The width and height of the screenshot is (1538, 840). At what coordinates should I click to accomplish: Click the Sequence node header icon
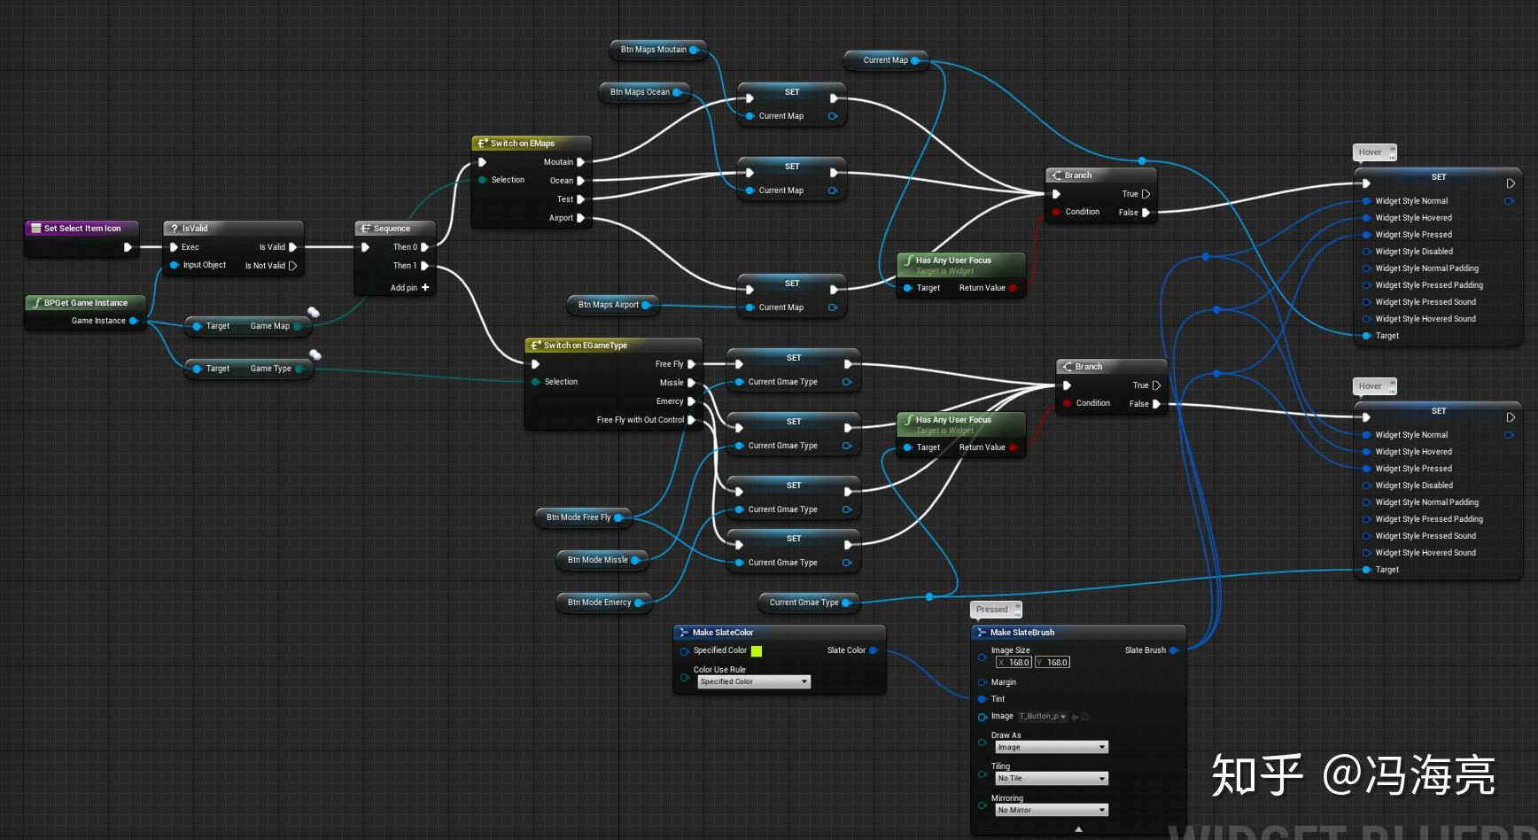pyautogui.click(x=365, y=228)
